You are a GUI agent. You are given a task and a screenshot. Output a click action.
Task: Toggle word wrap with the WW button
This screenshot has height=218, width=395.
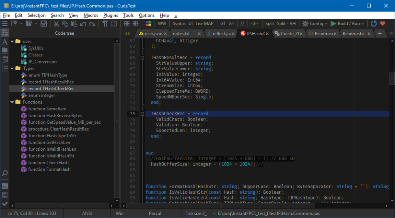[162, 24]
